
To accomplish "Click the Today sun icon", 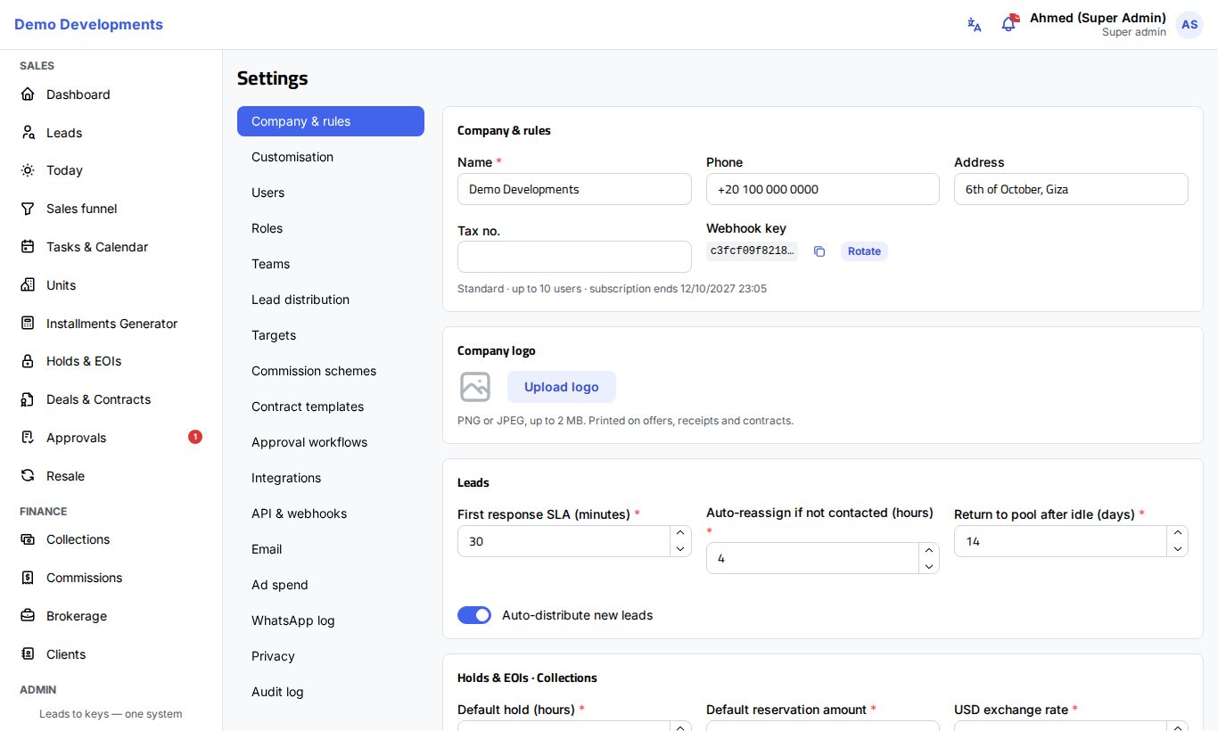I will pyautogui.click(x=28, y=170).
